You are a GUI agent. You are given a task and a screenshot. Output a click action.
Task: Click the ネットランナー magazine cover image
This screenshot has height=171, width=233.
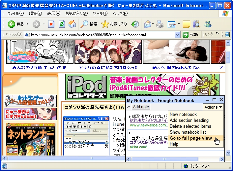[x=30, y=139]
